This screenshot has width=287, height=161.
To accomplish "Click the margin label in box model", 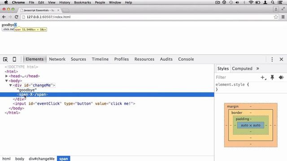I will click(x=233, y=106).
